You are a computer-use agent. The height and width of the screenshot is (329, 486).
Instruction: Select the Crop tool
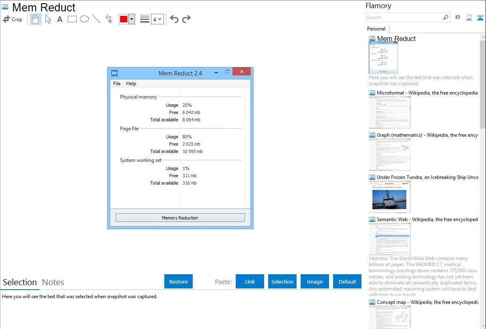point(13,19)
